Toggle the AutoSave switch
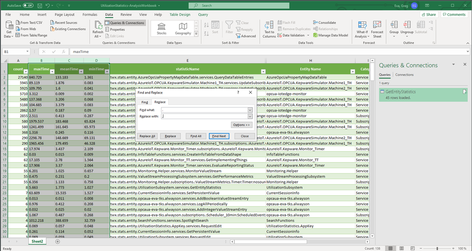The width and height of the screenshot is (472, 251). click(28, 5)
